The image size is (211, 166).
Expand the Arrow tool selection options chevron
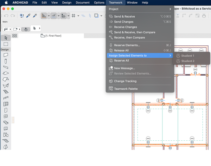(x=39, y=28)
